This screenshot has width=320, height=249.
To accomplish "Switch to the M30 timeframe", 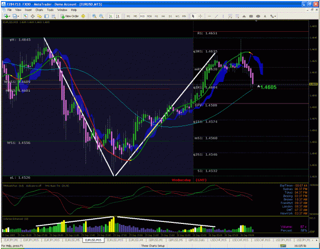I will coord(150,16).
